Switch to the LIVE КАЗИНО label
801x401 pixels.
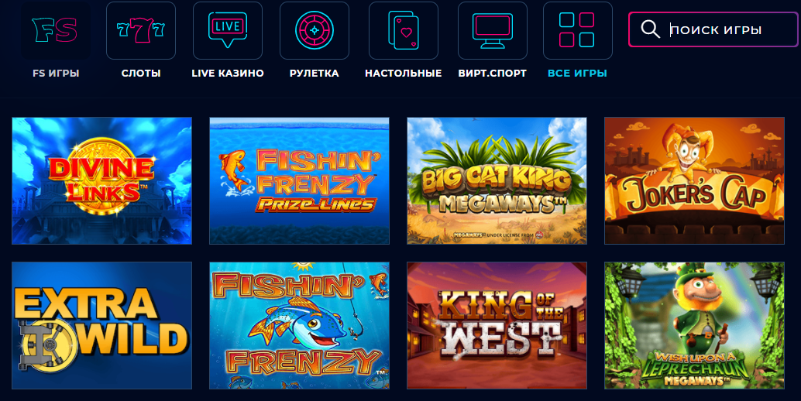pos(228,73)
